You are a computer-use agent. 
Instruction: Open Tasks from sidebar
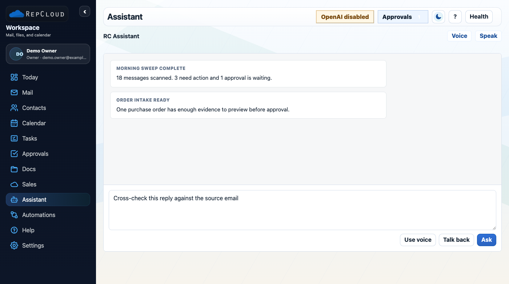tap(48, 138)
